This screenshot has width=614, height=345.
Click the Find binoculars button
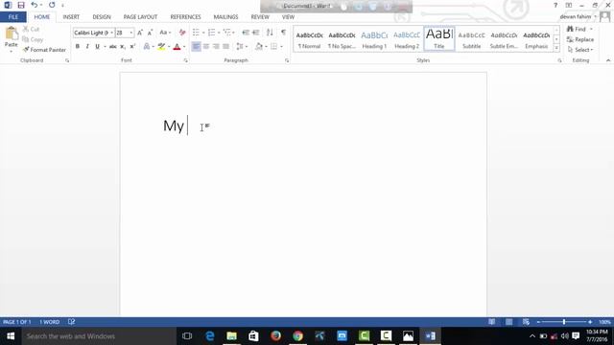(x=577, y=29)
